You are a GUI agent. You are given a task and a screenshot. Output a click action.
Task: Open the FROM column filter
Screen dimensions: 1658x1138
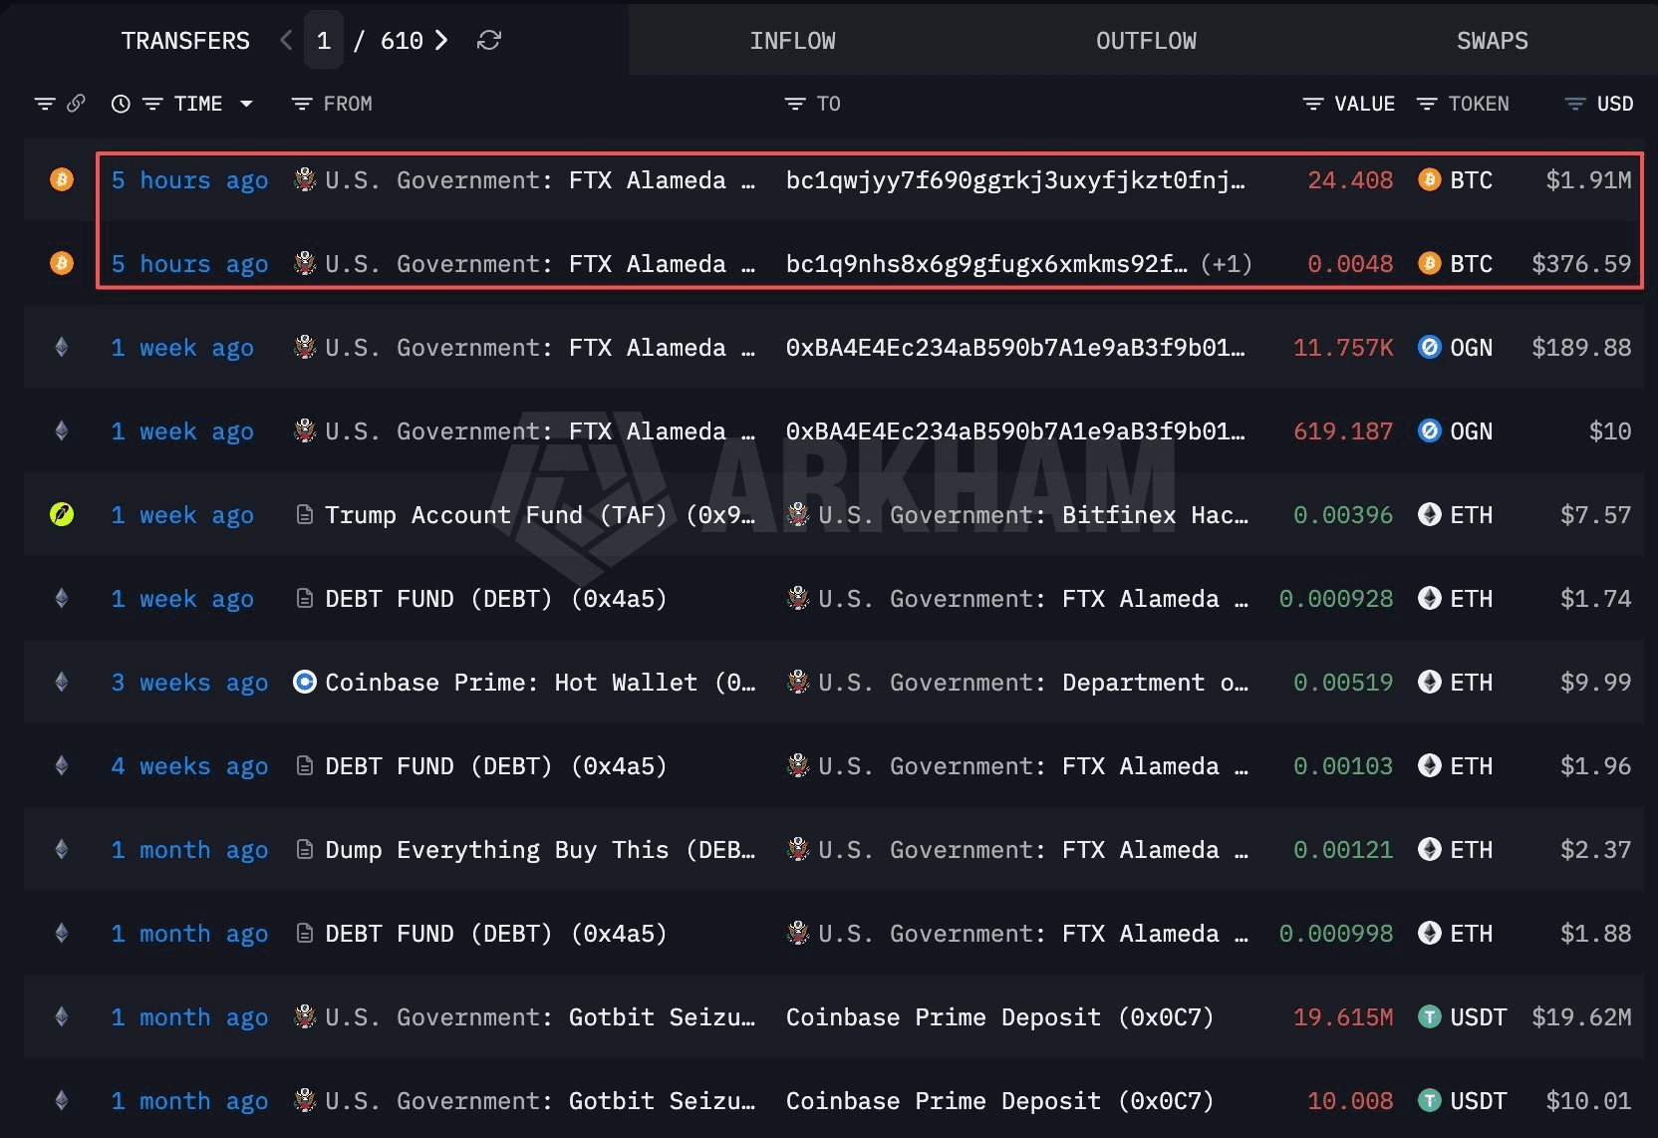tap(301, 104)
